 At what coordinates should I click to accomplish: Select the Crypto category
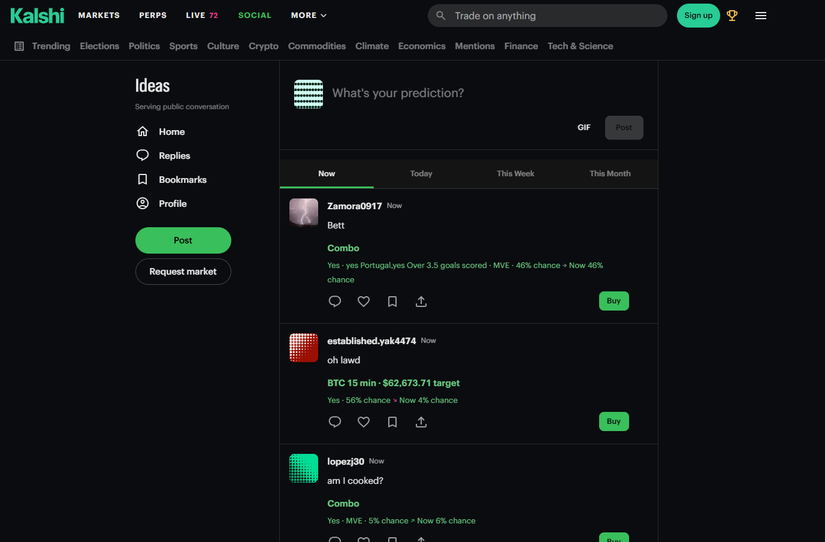(x=264, y=46)
